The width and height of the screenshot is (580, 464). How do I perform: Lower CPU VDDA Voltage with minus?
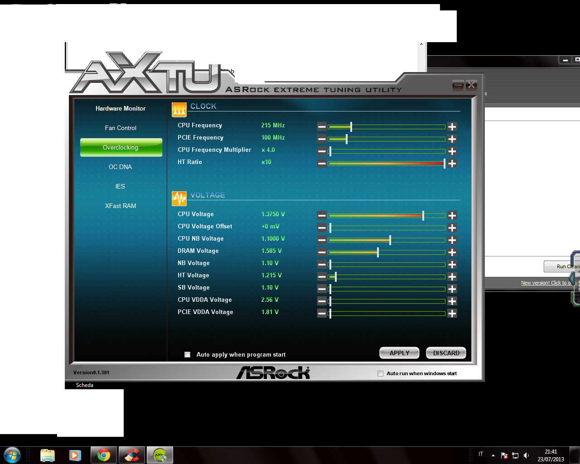(x=322, y=301)
